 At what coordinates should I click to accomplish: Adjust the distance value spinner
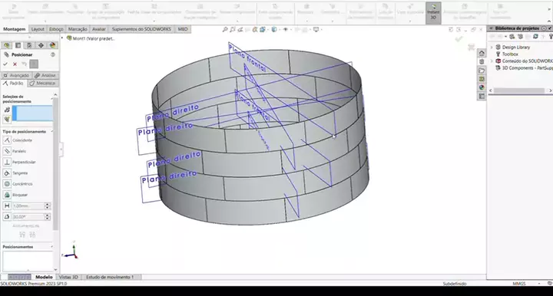pos(48,206)
